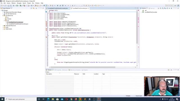Click the Search flashlight toolbar icon

pos(40,6)
